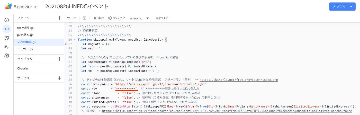Add a new file with plus icon

point(59,18)
